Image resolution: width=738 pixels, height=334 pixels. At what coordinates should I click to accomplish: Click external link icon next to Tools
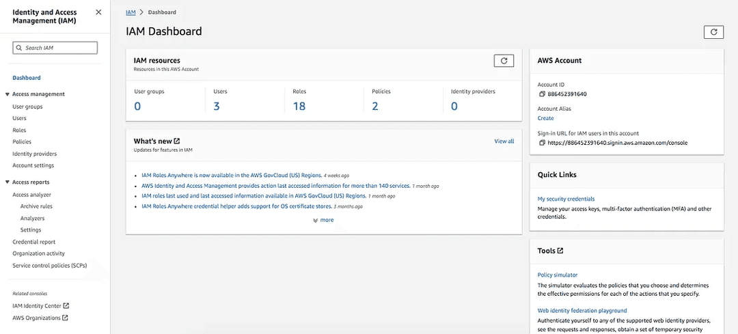click(x=560, y=251)
